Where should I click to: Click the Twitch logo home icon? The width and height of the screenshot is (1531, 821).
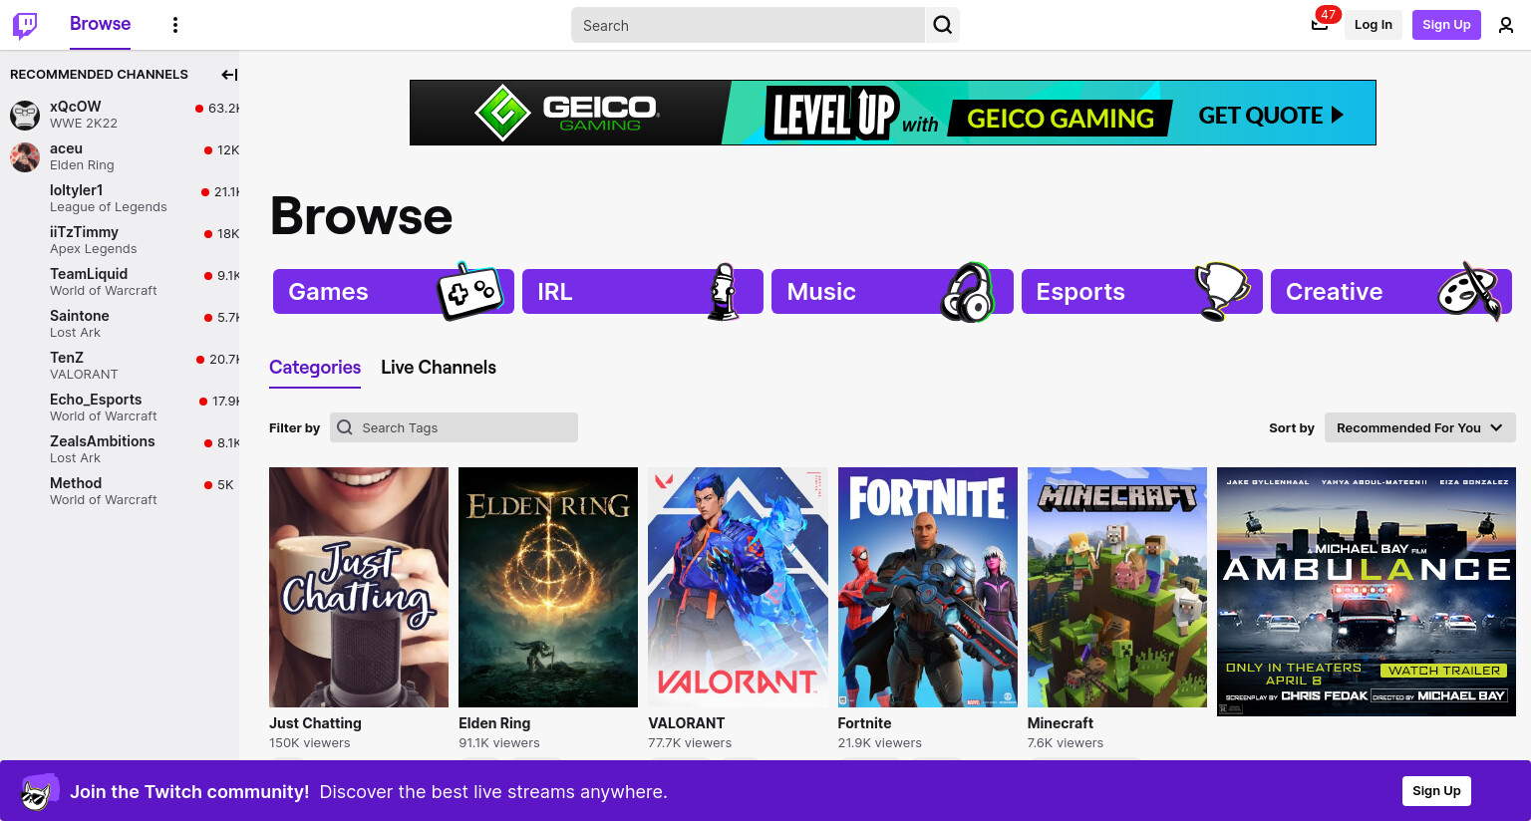tap(25, 25)
